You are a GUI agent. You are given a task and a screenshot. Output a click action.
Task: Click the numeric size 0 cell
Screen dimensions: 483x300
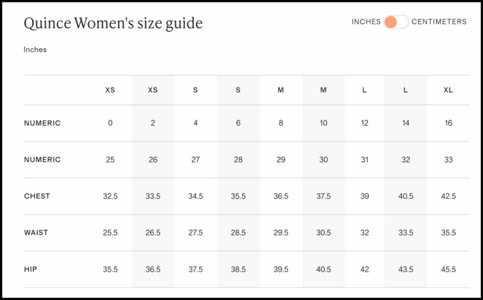110,123
